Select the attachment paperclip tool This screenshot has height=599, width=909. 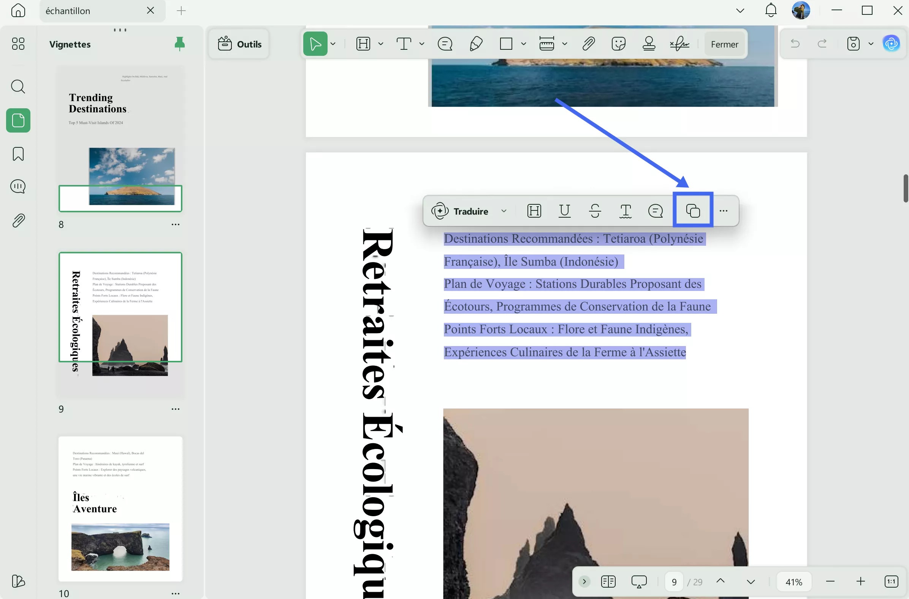(589, 44)
